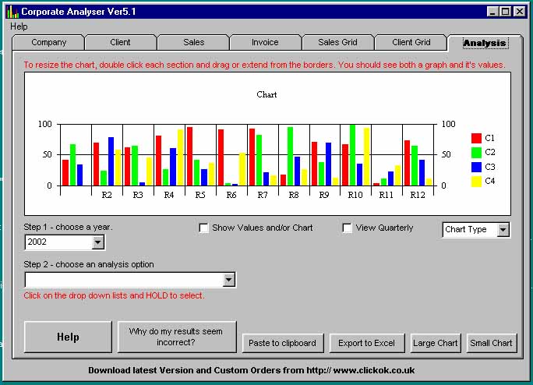The width and height of the screenshot is (533, 385).
Task: Click the red resize chart instruction text
Action: point(264,65)
